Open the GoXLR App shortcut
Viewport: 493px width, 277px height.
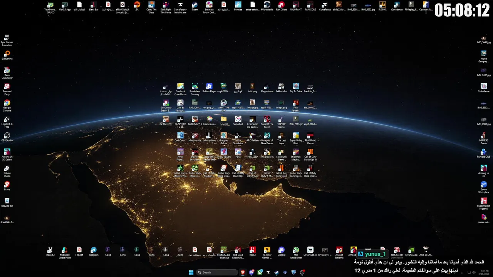65,7
